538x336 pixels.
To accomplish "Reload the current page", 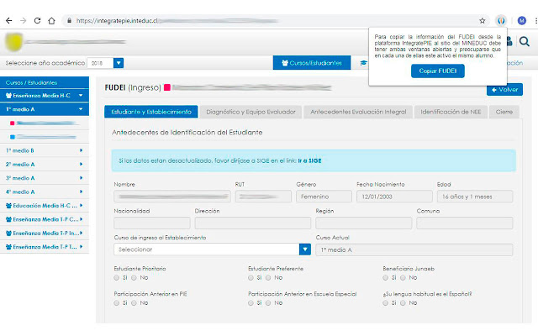I will coord(37,21).
